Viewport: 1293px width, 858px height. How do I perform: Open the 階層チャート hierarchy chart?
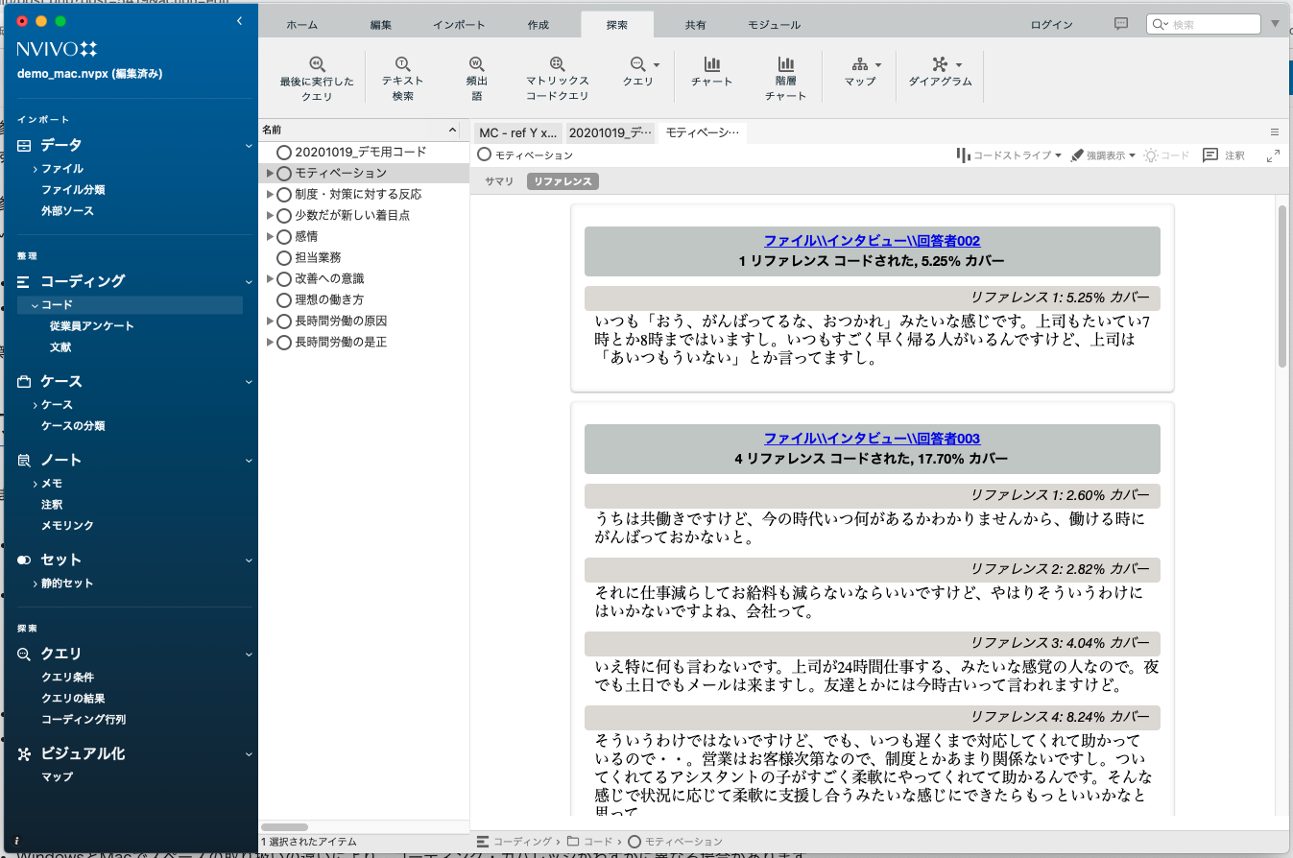tap(785, 65)
